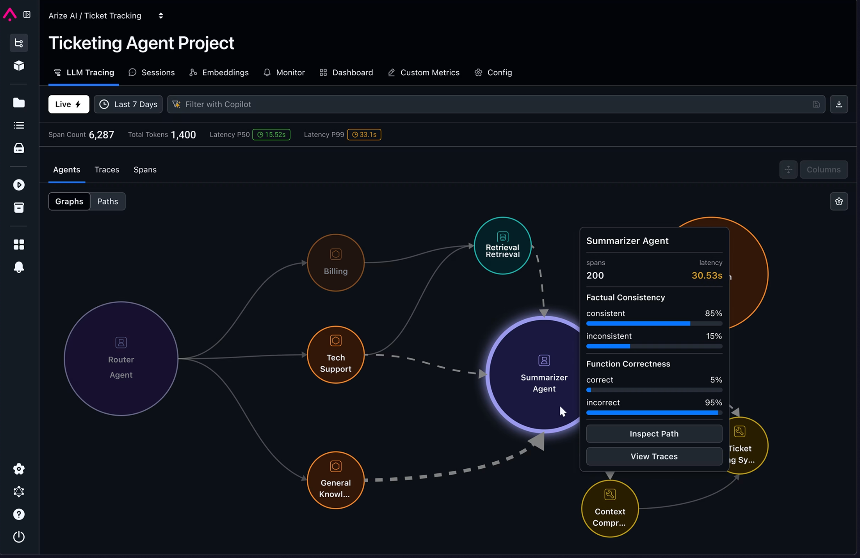Switch to the Traces tab

click(107, 170)
